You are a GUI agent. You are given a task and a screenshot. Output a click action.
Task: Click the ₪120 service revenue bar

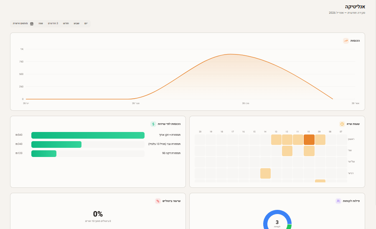click(x=44, y=154)
